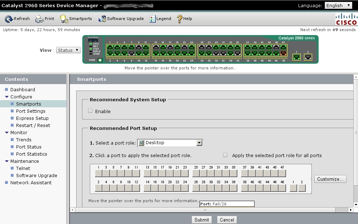This screenshot has height=224, width=358.
Task: Select port 1 on the switch front panel image
Action: click(x=110, y=48)
